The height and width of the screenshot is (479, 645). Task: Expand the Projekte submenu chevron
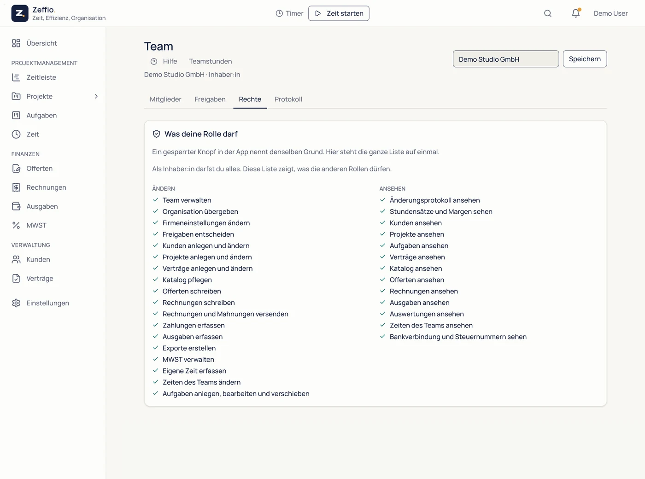coord(96,96)
